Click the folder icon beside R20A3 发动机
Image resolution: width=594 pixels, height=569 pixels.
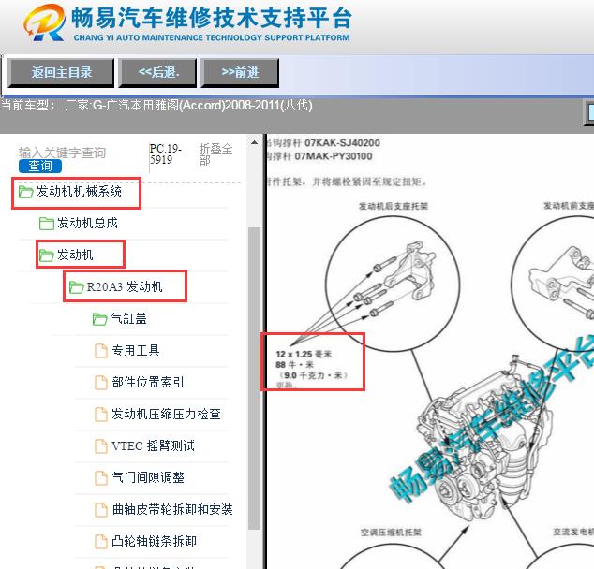(x=76, y=287)
